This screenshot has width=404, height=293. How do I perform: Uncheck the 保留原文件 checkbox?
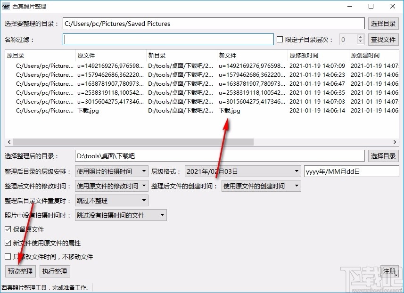(x=8, y=229)
